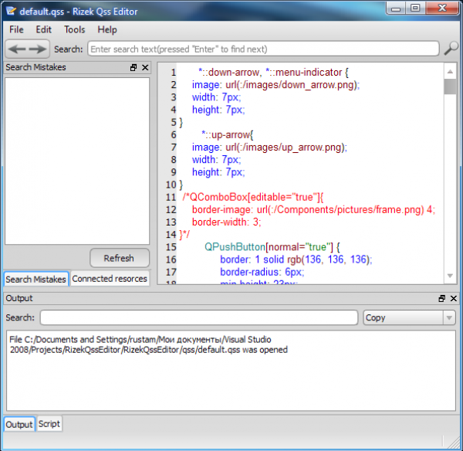The width and height of the screenshot is (463, 451).
Task: Click the editor scrollbar up arrow
Action: click(450, 70)
